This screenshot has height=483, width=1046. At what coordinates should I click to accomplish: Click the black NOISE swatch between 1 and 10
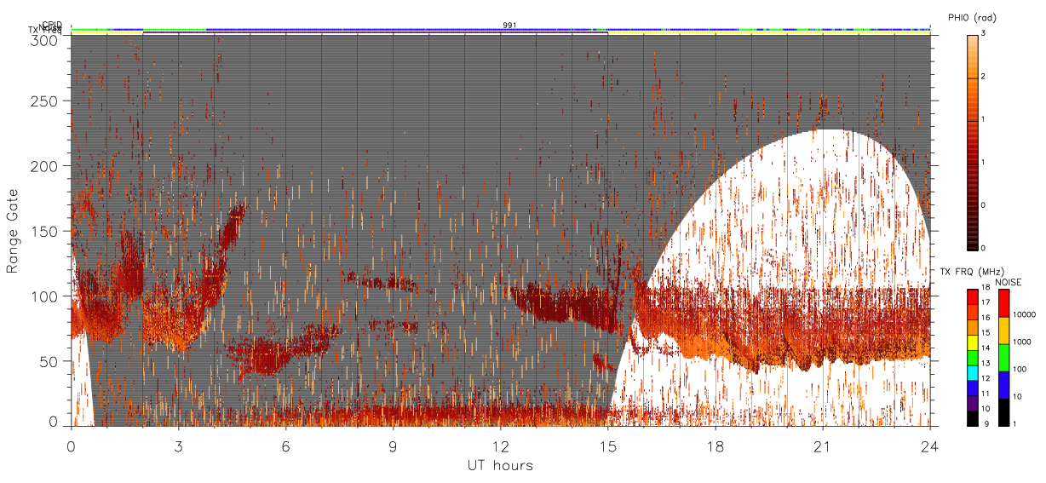coord(1003,412)
